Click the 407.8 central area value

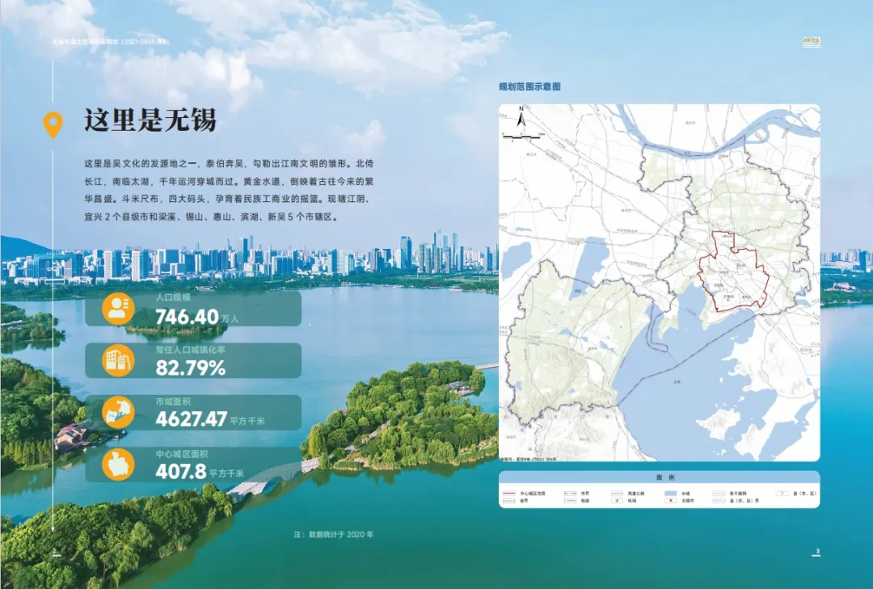coord(181,472)
